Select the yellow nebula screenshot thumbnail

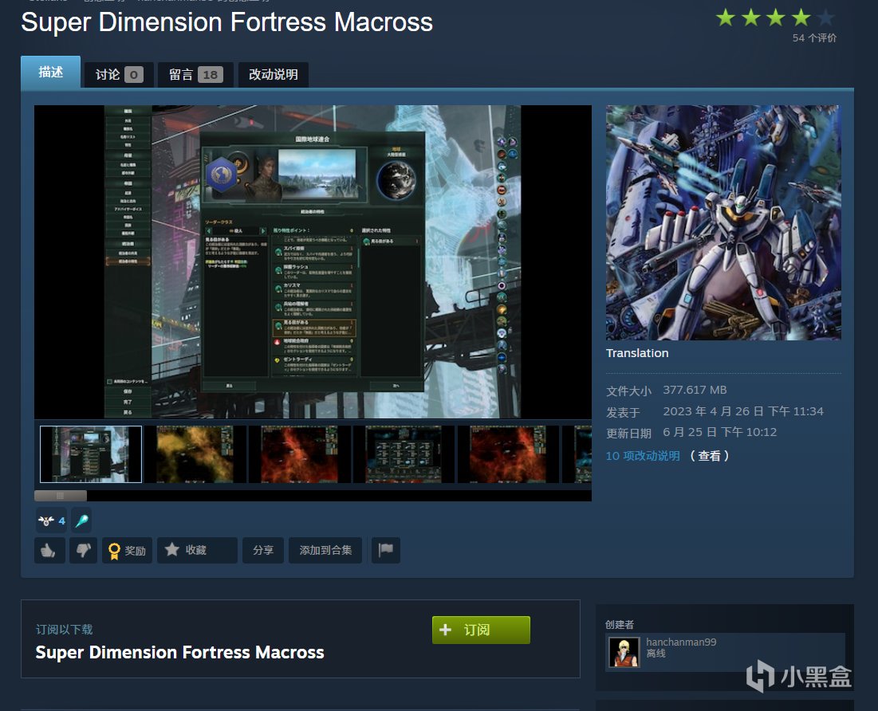click(195, 454)
